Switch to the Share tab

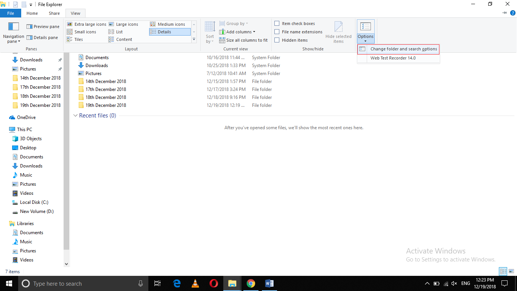coord(54,13)
